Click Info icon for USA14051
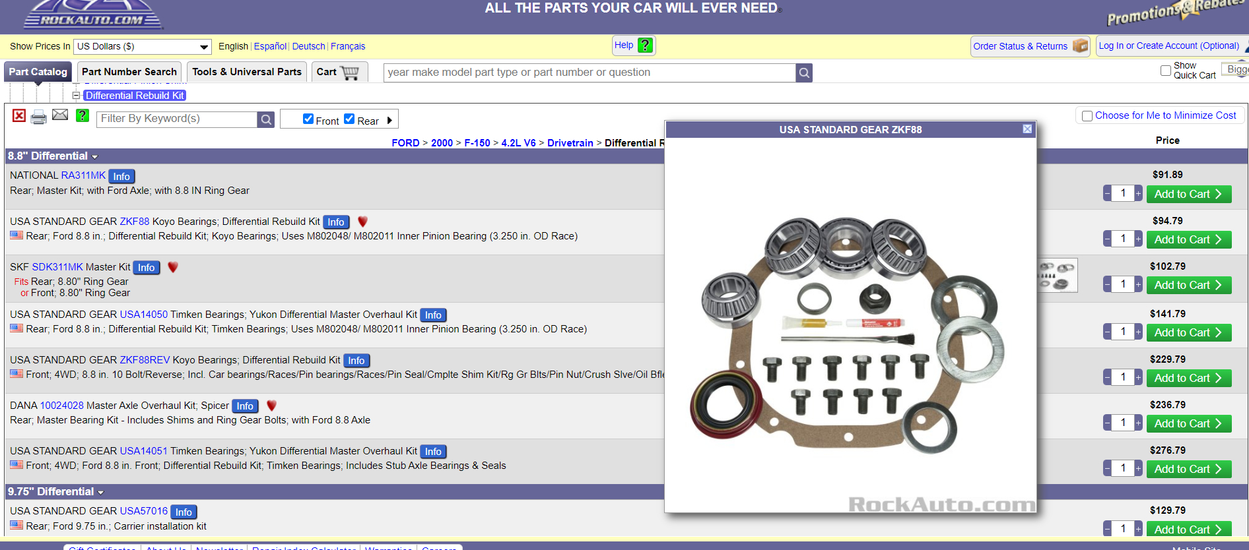This screenshot has height=550, width=1249. point(433,452)
